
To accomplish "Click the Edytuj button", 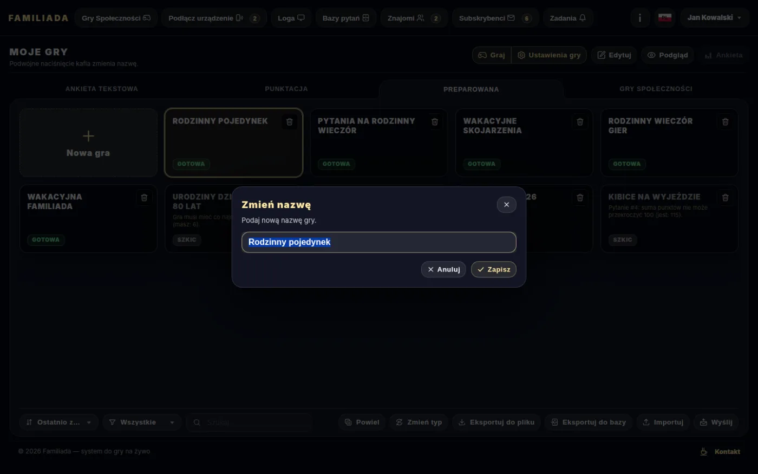I will 615,55.
